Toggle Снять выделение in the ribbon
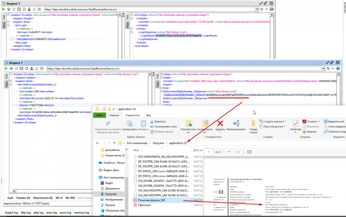 335,127
